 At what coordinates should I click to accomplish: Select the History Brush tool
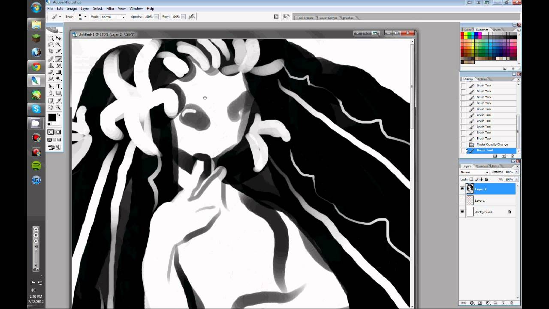tap(58, 66)
